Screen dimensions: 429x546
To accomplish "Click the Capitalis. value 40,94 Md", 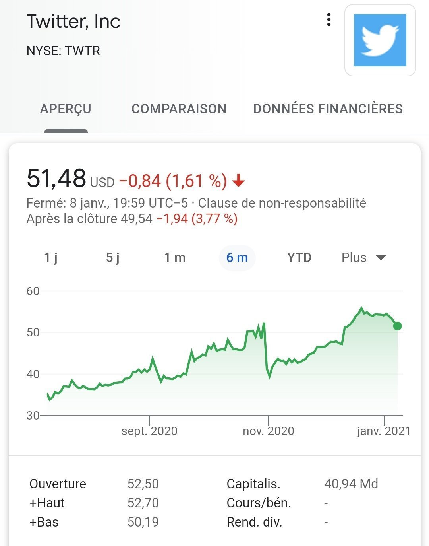I will 351,484.
